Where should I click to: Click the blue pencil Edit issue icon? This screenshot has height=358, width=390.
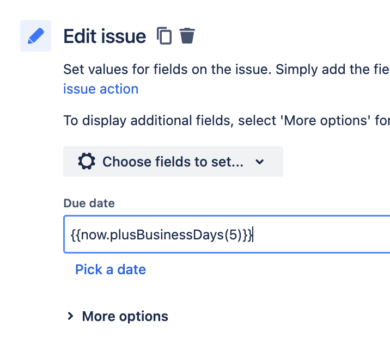pos(35,36)
